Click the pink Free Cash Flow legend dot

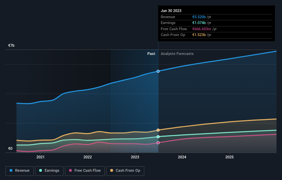coord(70,170)
